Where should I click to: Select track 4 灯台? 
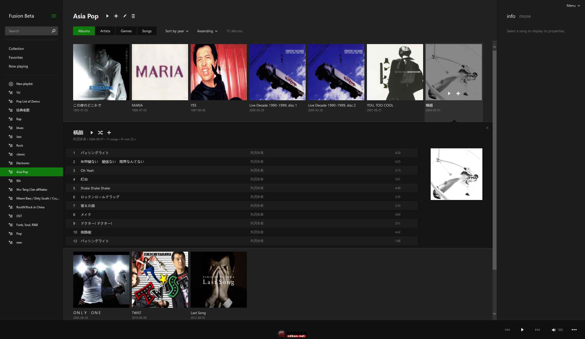[242, 179]
